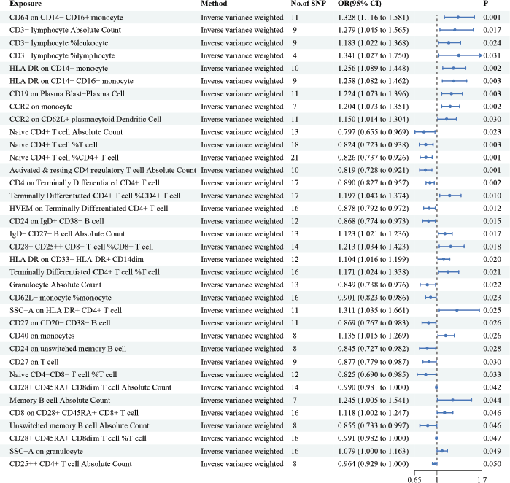The image size is (510, 483).
Task: Click the Method column header
Action: pyautogui.click(x=214, y=4)
